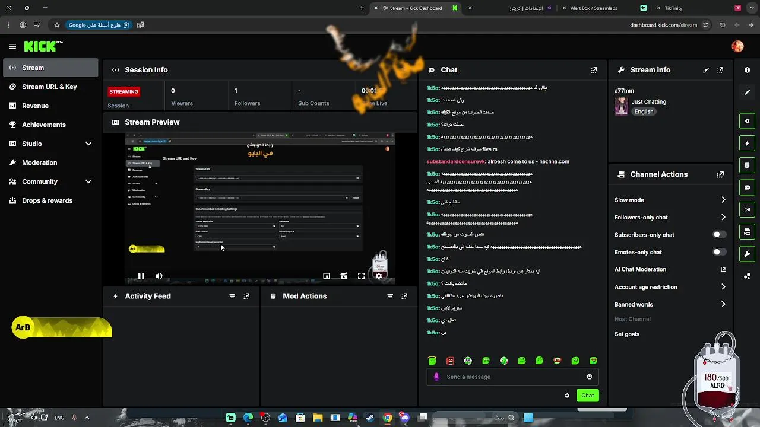Image resolution: width=760 pixels, height=427 pixels.
Task: Open Account age restriction options
Action: tap(723, 287)
